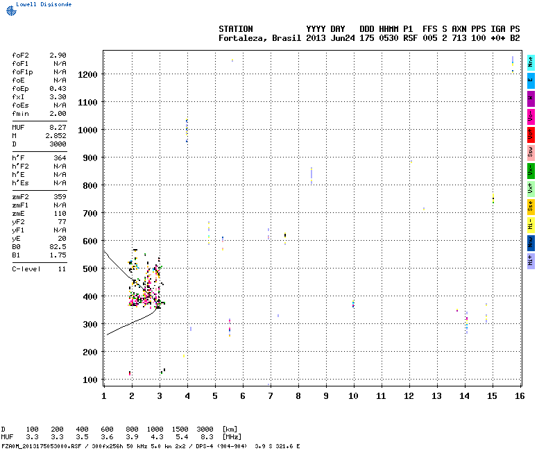Click the [MHz] unit label
The height and width of the screenshot is (451, 555).
pos(232,437)
